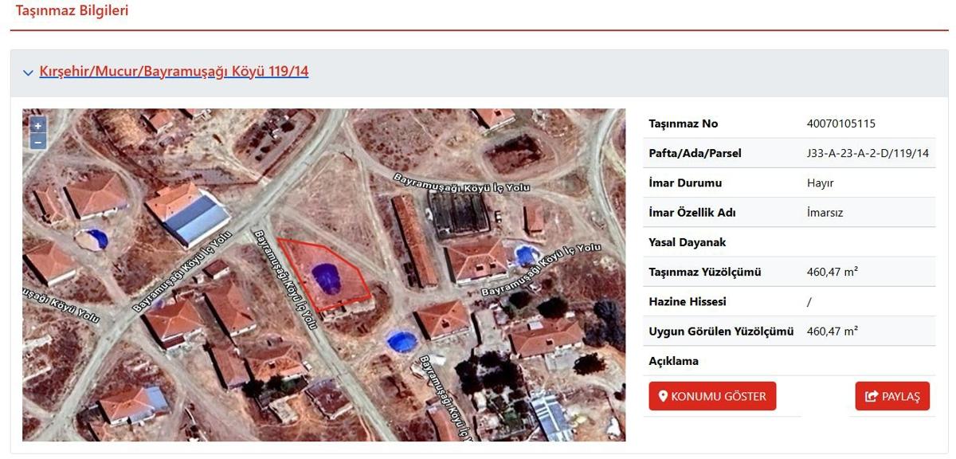Select the Pafta/Ada/Parsel value J33-A-23-A-2-D/119/14
Image resolution: width=956 pixels, height=459 pixels.
click(868, 153)
